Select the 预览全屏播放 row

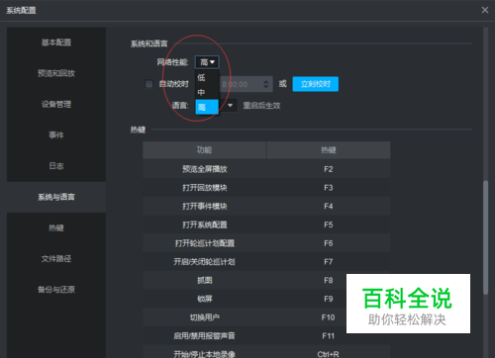pyautogui.click(x=266, y=169)
